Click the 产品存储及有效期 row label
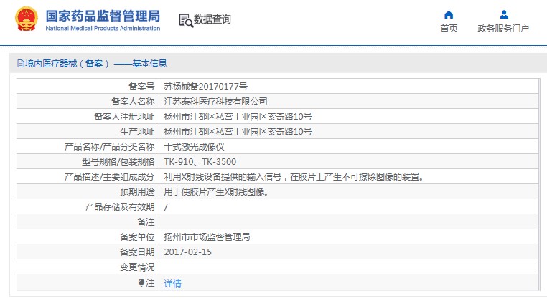Viewport: 547px width, 301px height. [120, 207]
